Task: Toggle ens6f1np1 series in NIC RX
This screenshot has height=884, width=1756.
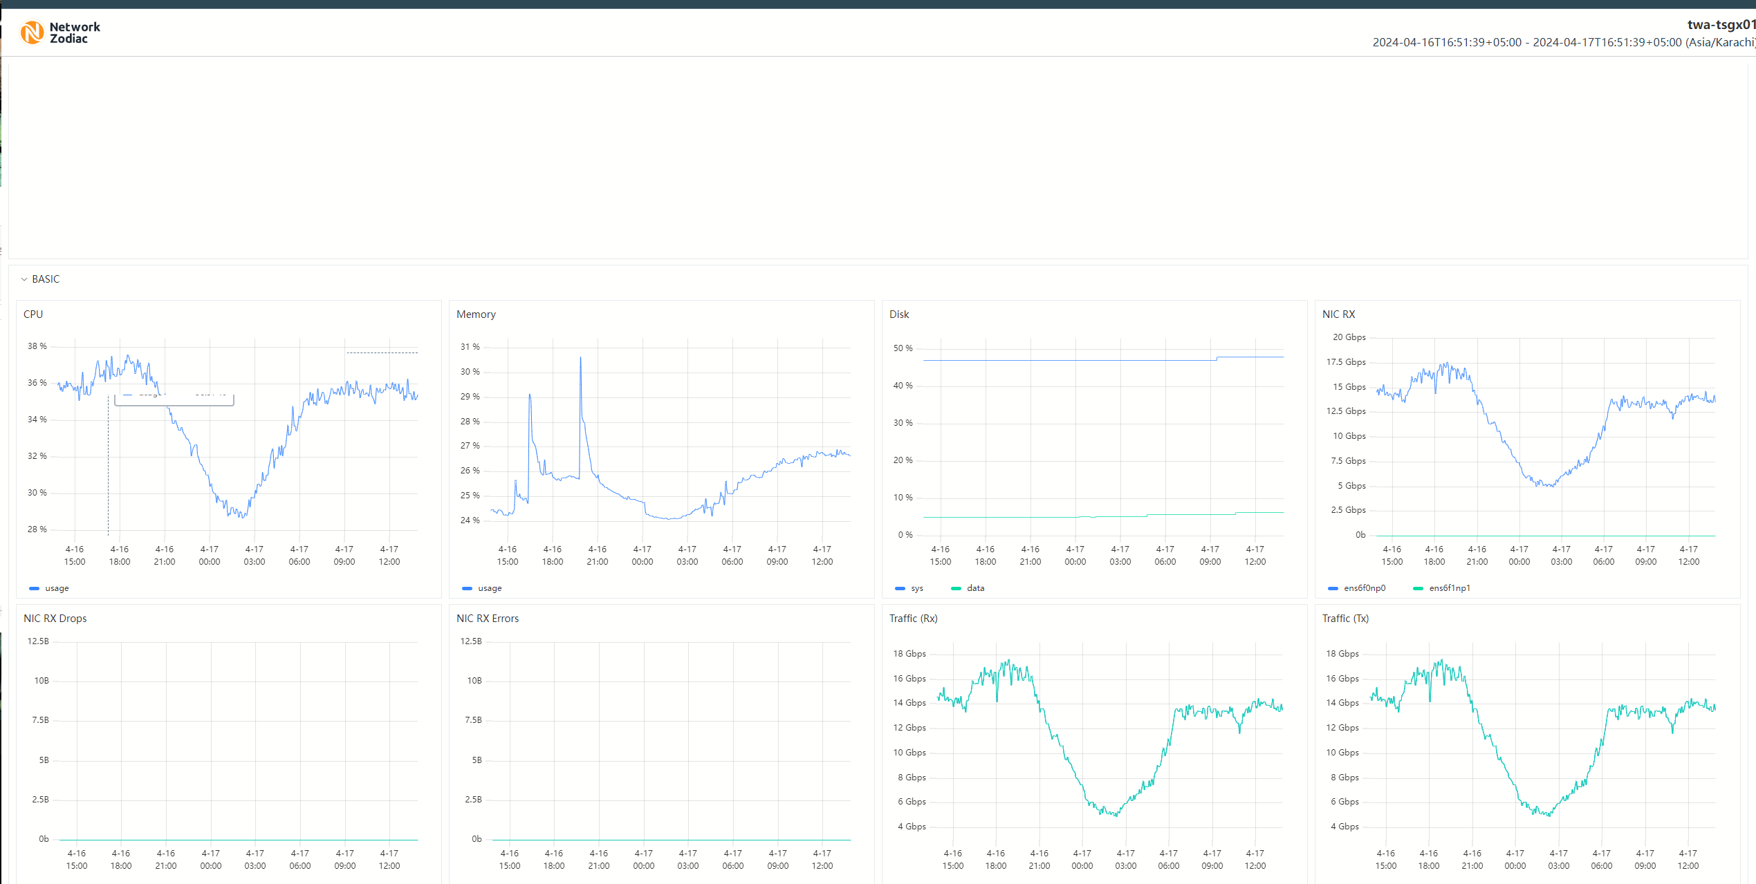Action: 1449,588
